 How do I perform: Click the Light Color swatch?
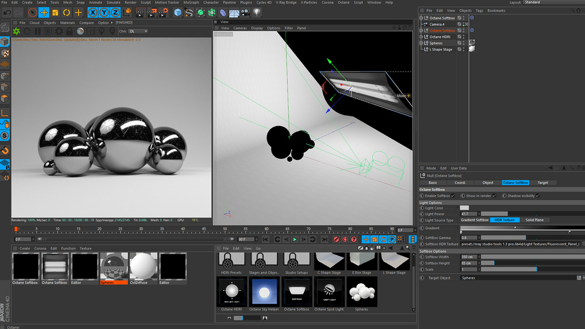(x=465, y=208)
